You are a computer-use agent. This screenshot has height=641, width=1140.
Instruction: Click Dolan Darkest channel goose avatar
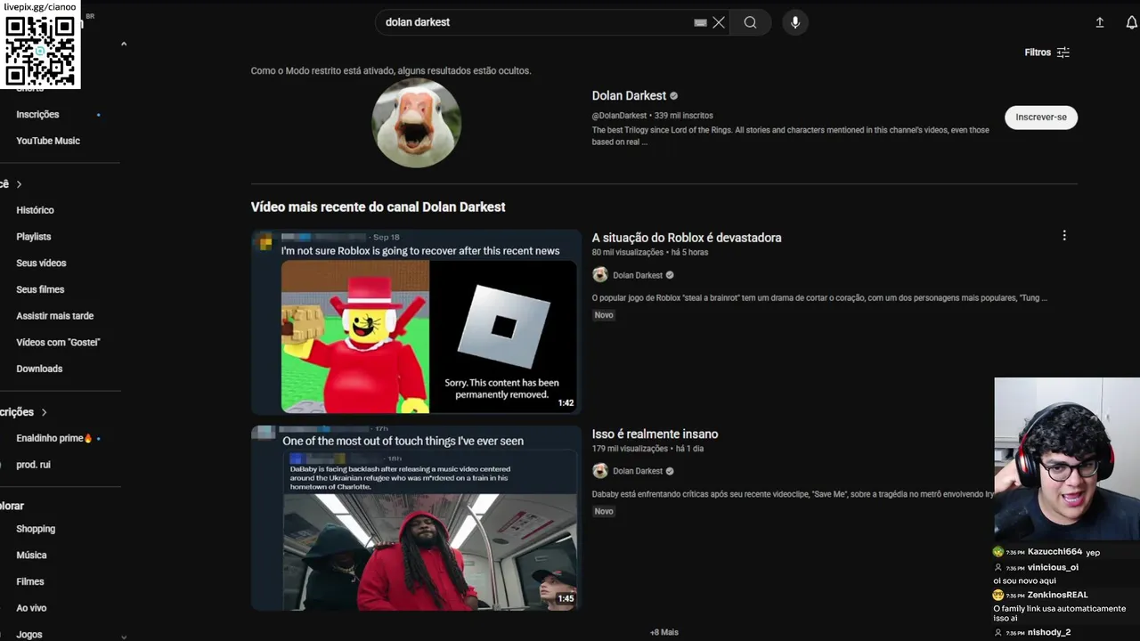tap(416, 123)
